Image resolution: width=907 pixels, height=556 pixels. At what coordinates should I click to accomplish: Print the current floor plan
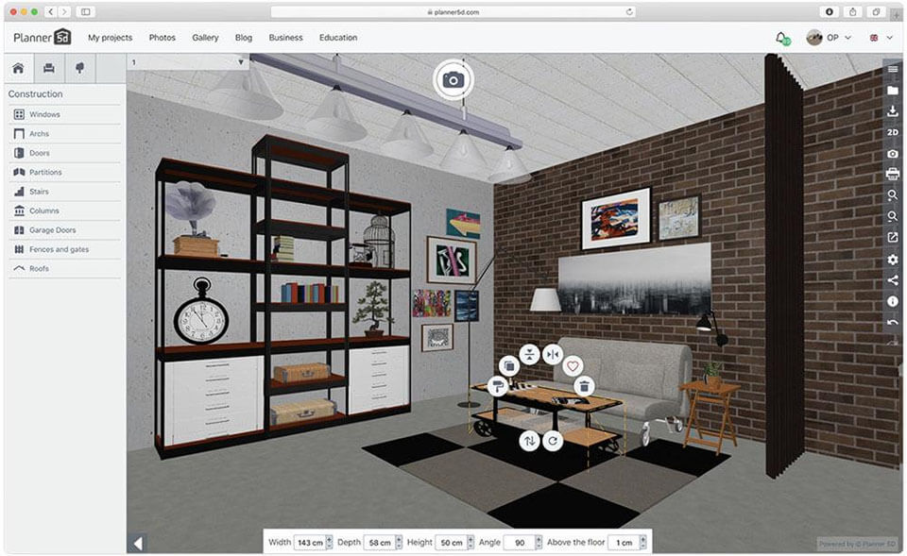pyautogui.click(x=891, y=175)
